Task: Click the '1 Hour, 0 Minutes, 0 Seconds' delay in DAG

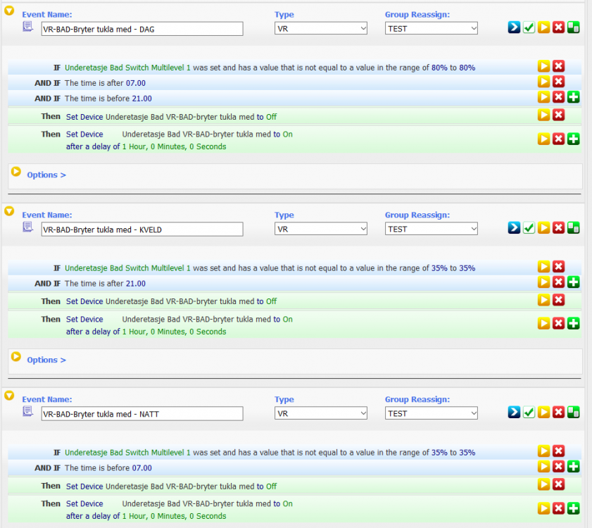Action: point(174,146)
